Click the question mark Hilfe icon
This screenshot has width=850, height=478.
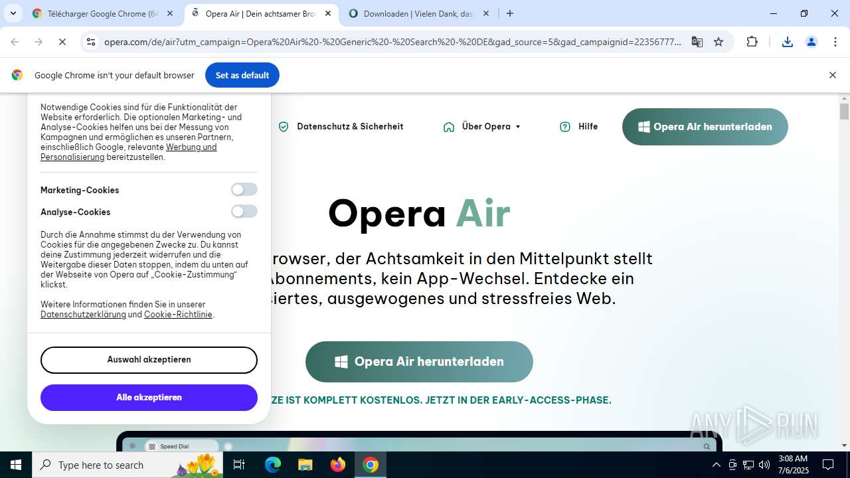565,127
